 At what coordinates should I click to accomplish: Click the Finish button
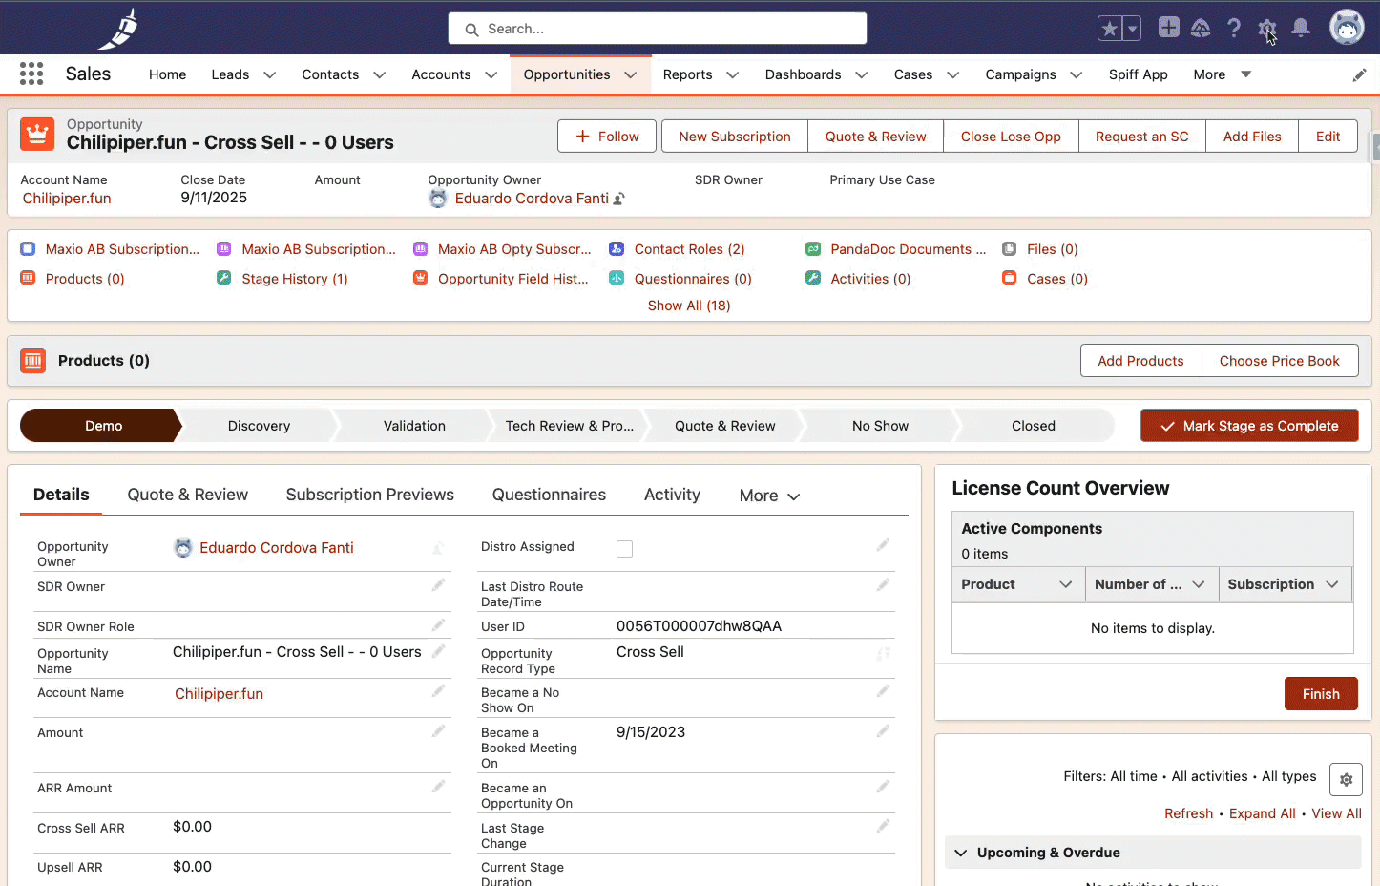[x=1321, y=694]
